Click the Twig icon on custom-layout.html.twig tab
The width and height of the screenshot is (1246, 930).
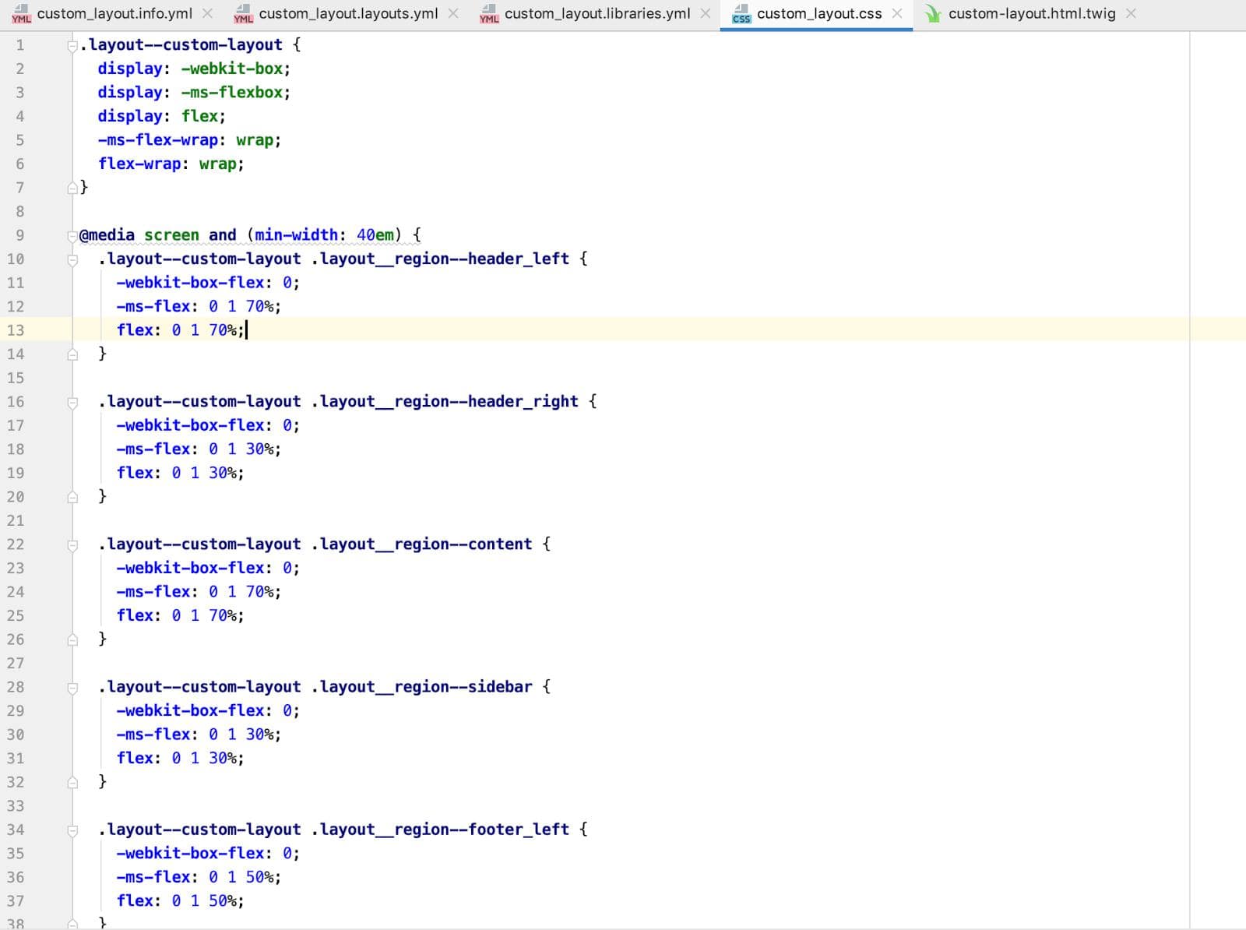tap(932, 14)
